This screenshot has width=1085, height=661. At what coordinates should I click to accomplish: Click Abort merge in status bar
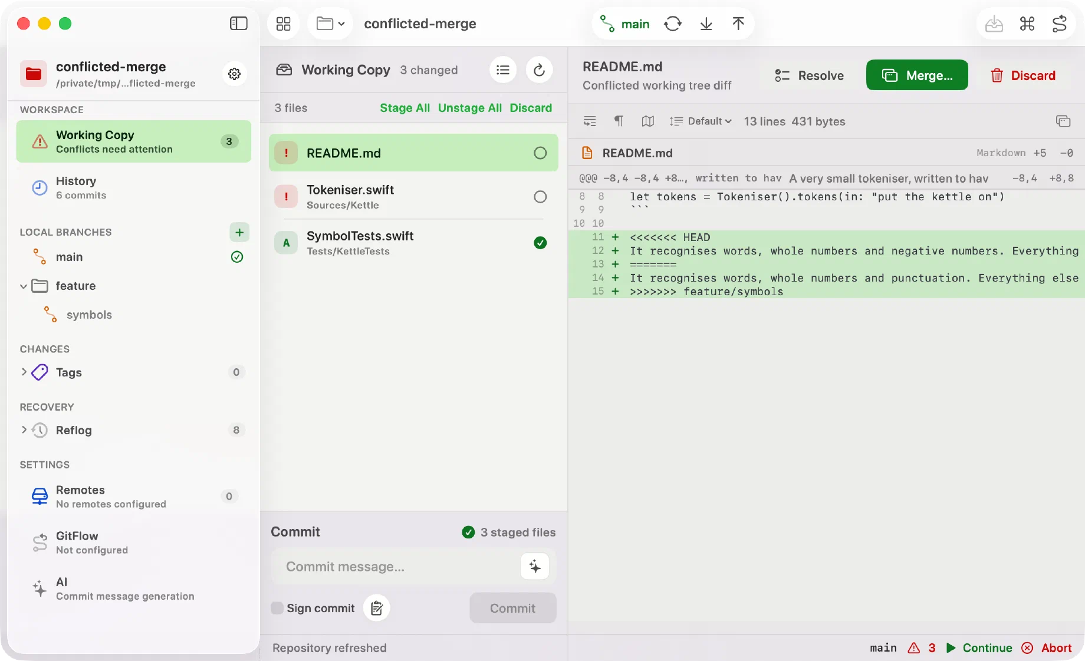1047,648
